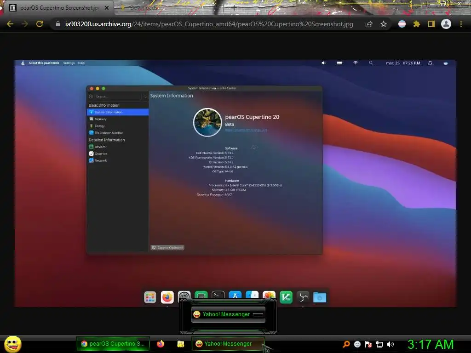Open Settings in the pearOS menu bar
Screen dimensions: 471x353
pos(69,63)
